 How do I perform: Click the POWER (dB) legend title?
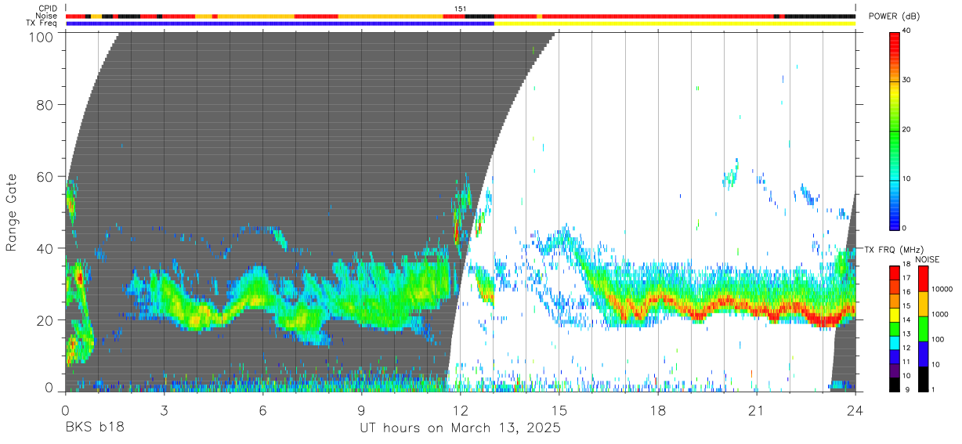coord(895,16)
